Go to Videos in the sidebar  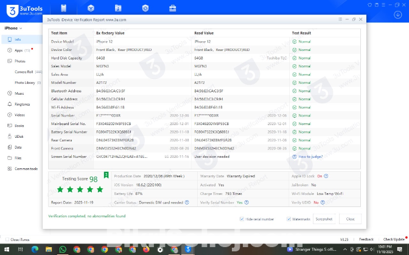point(19,115)
